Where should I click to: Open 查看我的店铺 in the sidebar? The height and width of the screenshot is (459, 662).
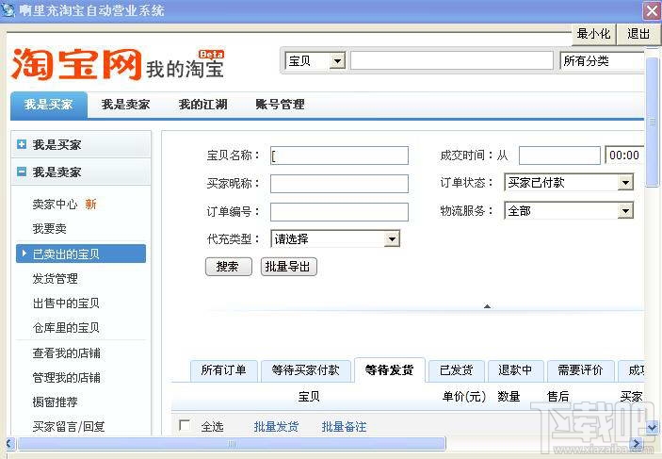[66, 352]
